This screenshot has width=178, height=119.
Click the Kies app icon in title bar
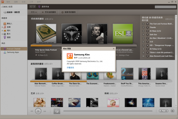[3, 2]
